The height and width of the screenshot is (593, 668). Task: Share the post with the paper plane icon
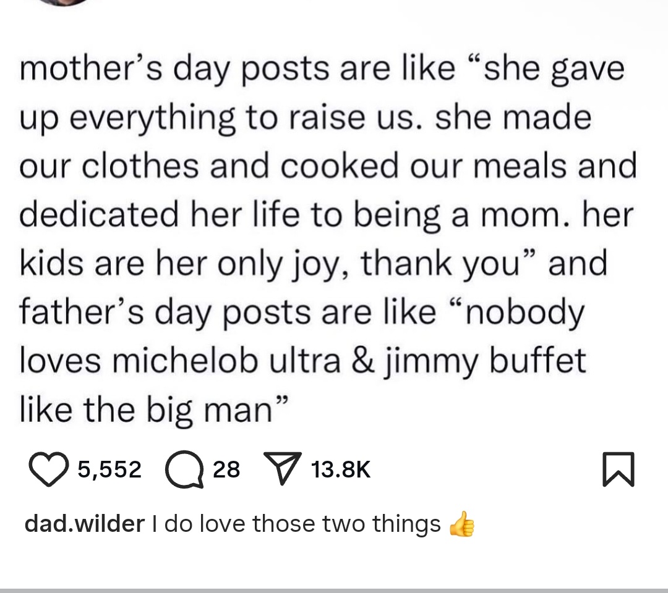(282, 469)
